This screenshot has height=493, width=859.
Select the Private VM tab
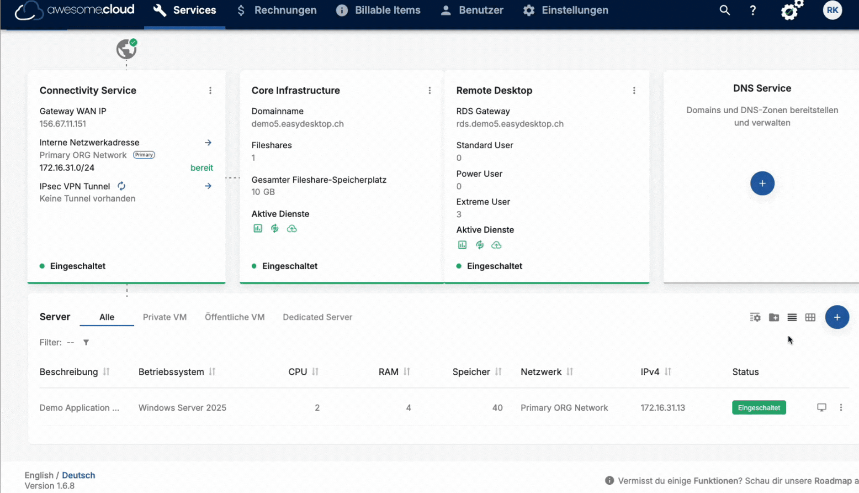point(165,317)
